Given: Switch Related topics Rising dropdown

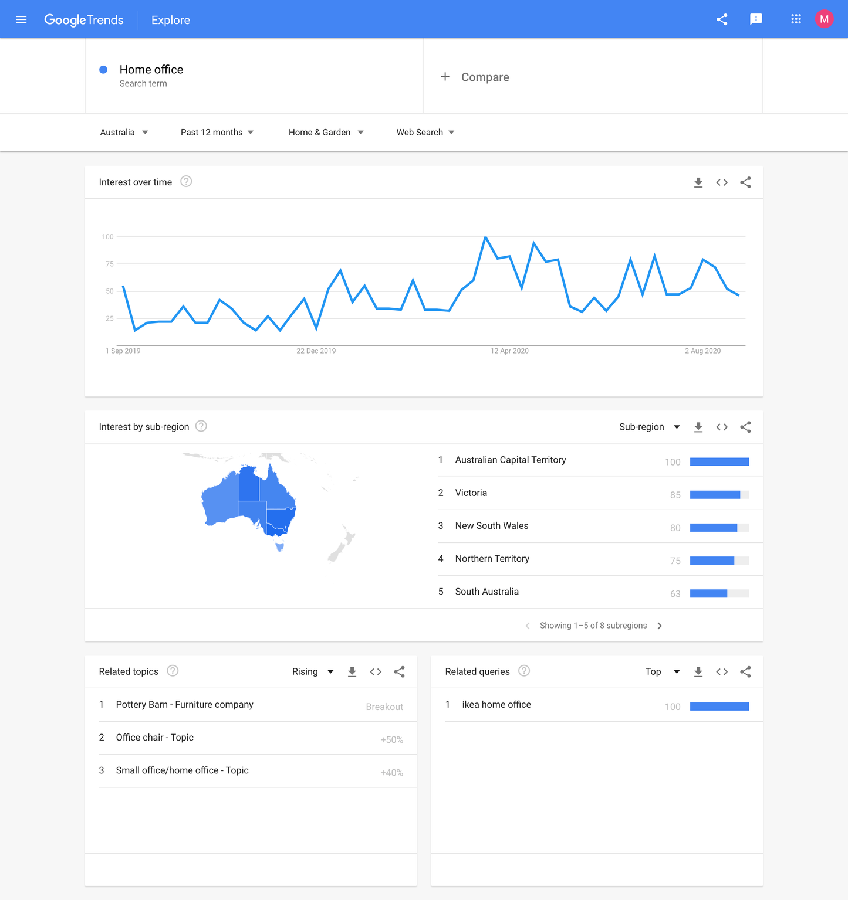Looking at the screenshot, I should coord(313,671).
